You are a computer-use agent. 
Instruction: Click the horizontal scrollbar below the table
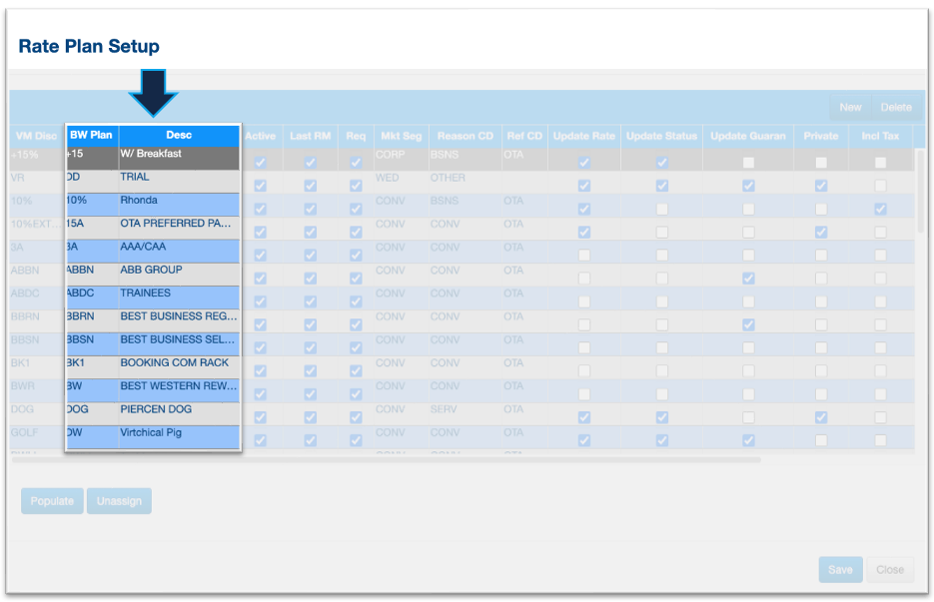pos(400,460)
